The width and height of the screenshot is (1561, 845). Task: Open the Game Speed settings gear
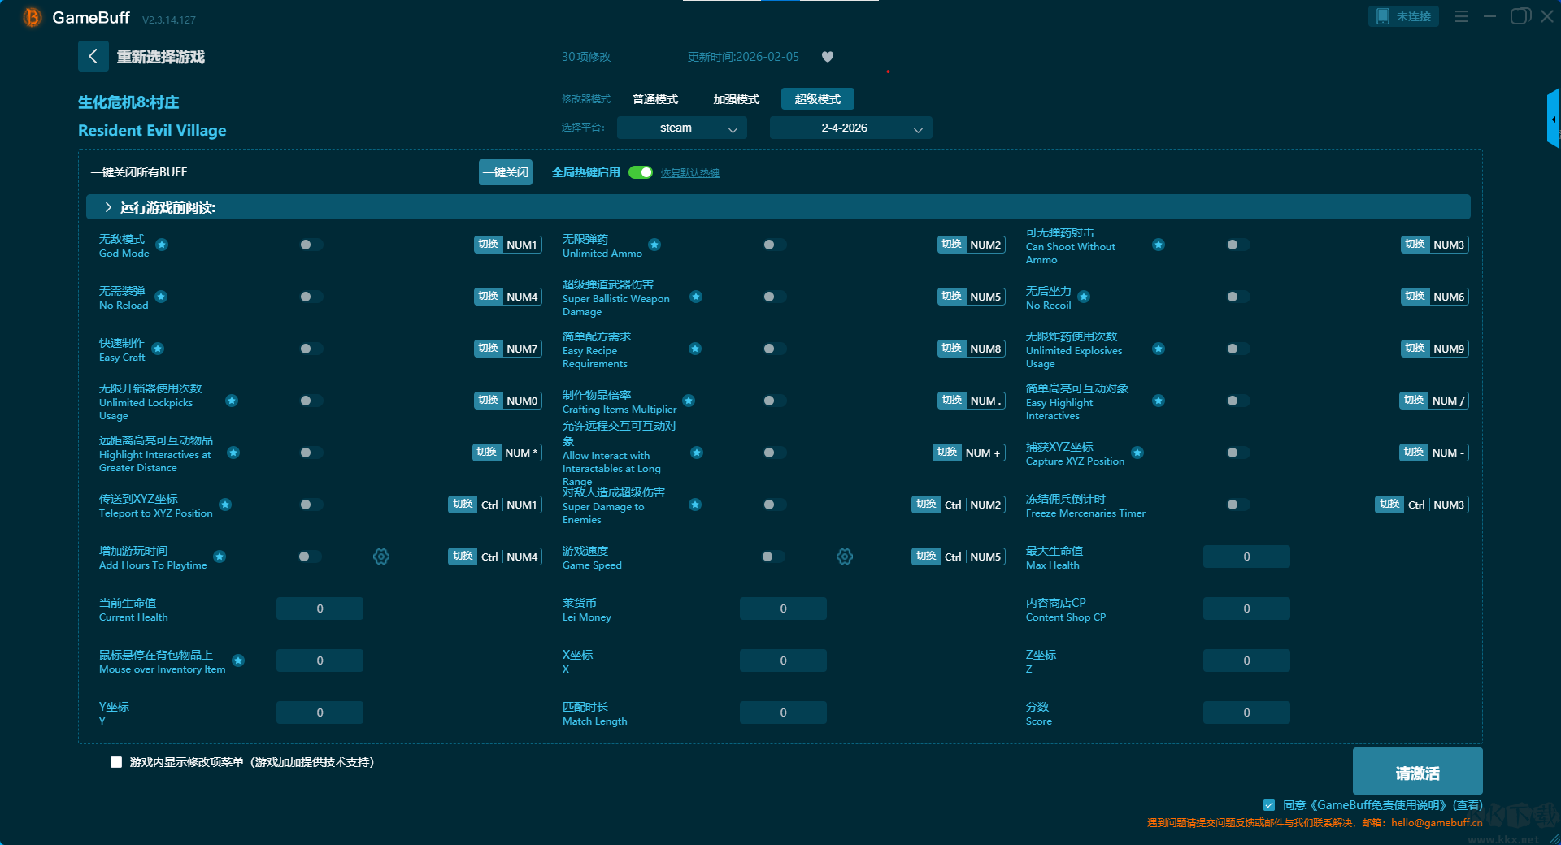(845, 557)
